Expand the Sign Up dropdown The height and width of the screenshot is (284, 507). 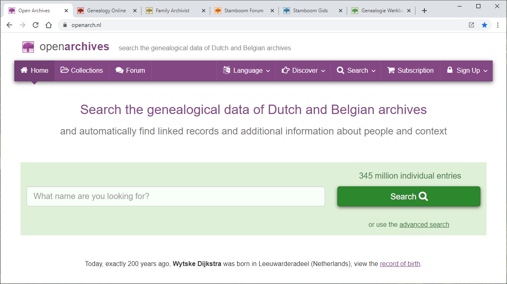(x=467, y=70)
